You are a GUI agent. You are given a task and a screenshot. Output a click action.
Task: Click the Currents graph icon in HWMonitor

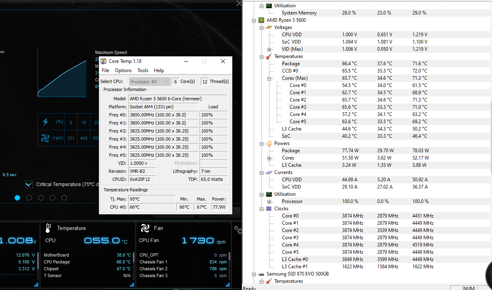269,172
